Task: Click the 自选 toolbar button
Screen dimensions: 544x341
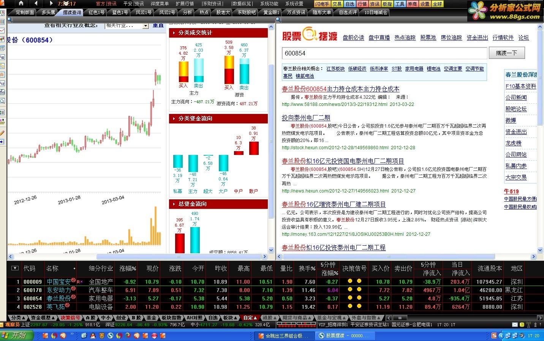Action: click(x=349, y=4)
